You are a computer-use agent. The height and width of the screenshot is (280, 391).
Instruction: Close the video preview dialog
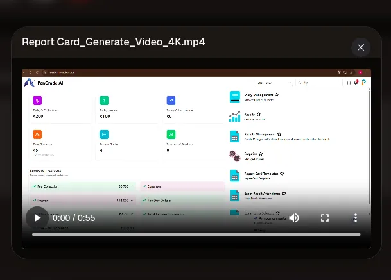[361, 47]
